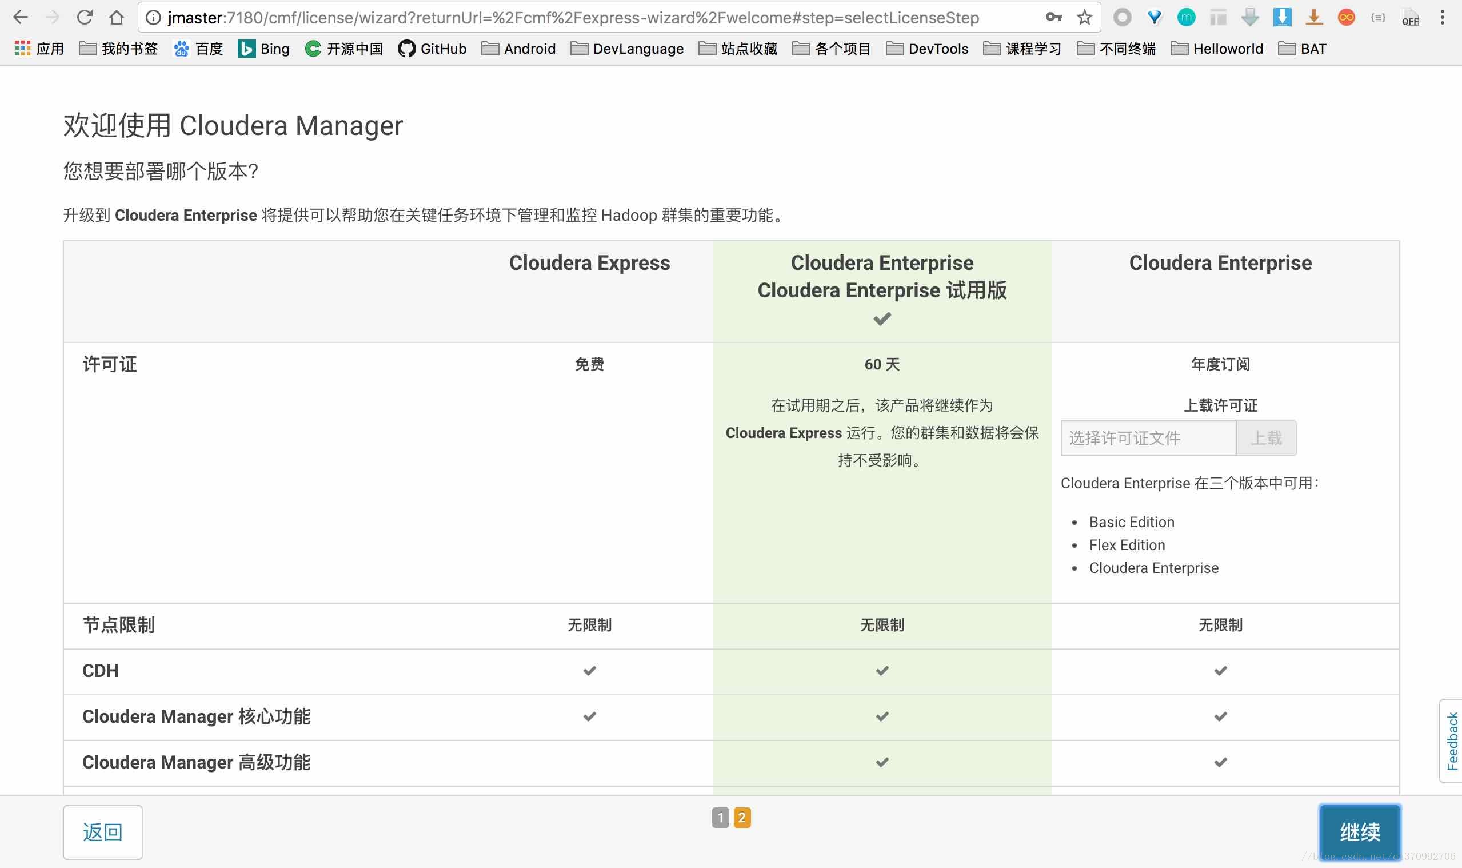Viewport: 1462px width, 868px height.
Task: Open the 开源中国 bookmark
Action: pos(343,49)
